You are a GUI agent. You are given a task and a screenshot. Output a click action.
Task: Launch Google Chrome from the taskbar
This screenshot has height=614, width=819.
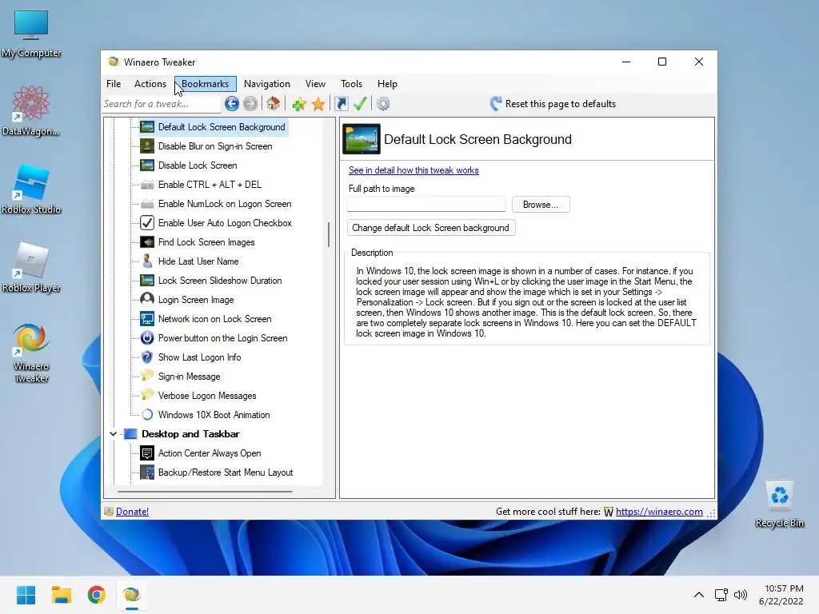click(97, 595)
